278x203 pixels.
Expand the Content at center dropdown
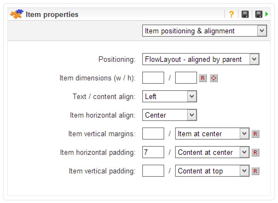click(x=212, y=152)
